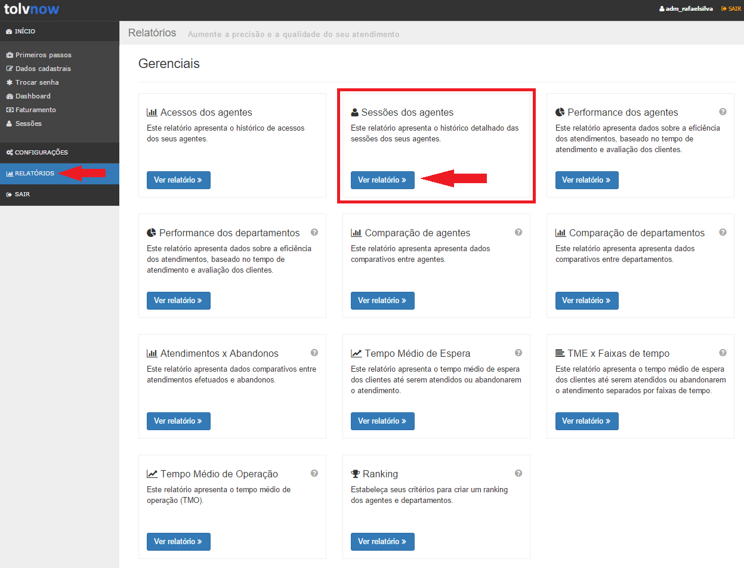View report for Comparação de departamentos

587,301
